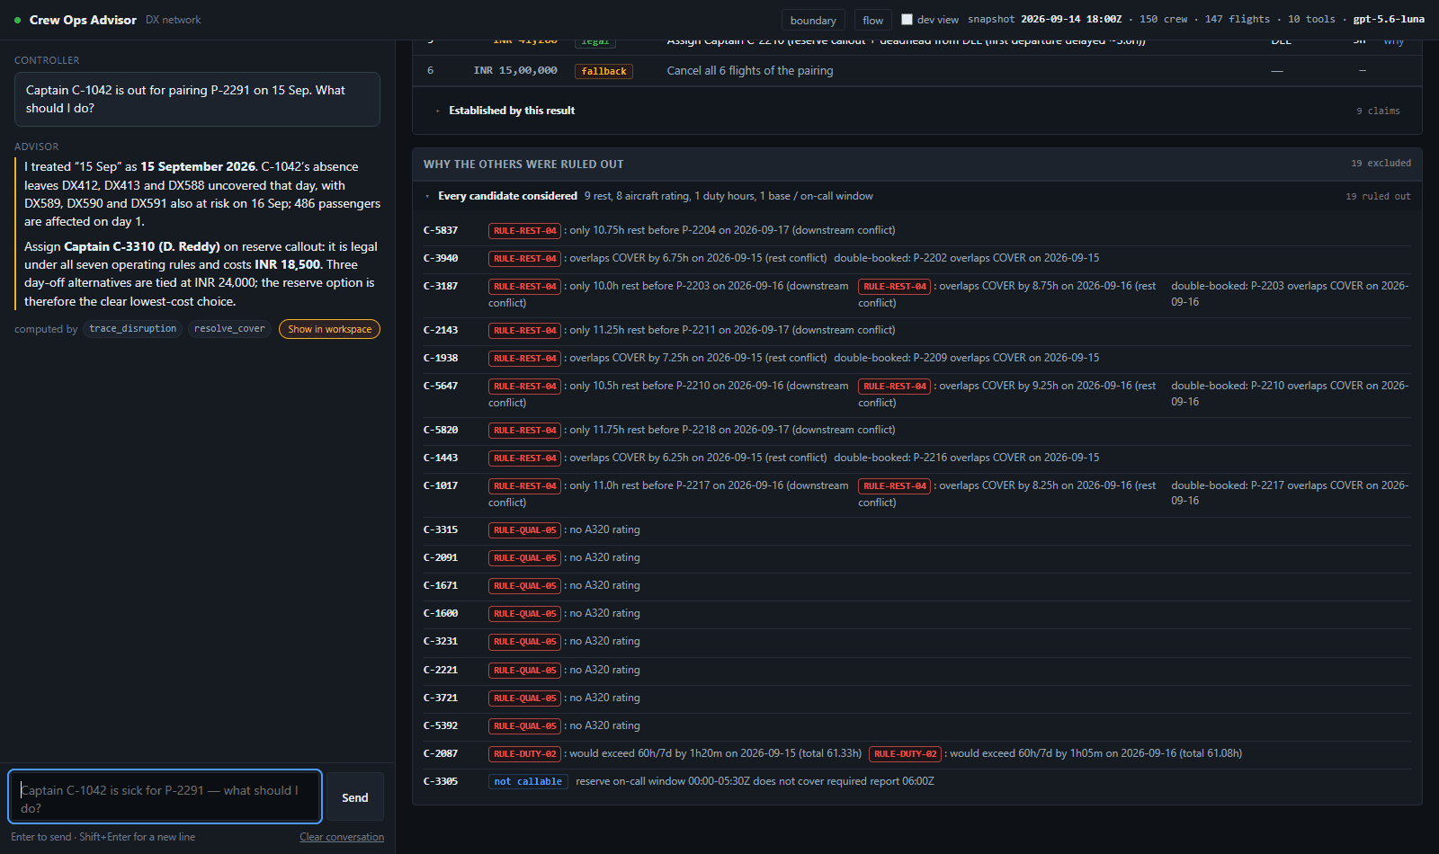Open the flow view
Viewport: 1439px width, 854px height.
872,21
